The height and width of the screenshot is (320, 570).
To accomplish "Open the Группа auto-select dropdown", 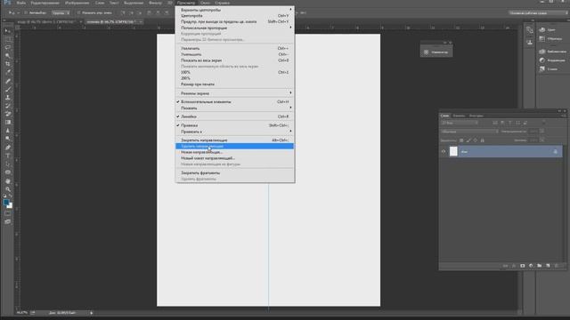I will click(x=61, y=12).
